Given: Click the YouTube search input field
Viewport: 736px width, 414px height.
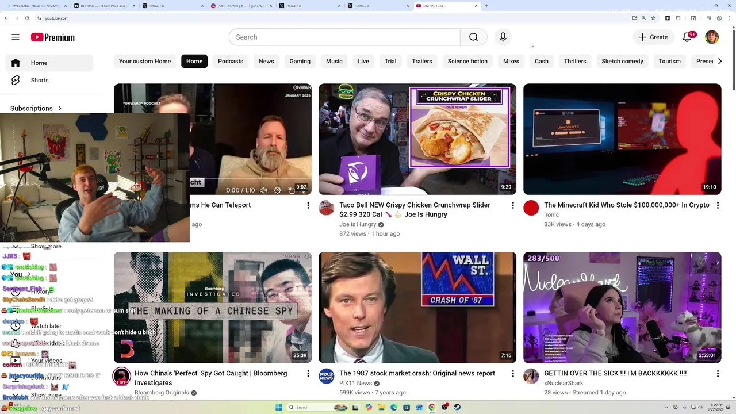Looking at the screenshot, I should pos(344,37).
